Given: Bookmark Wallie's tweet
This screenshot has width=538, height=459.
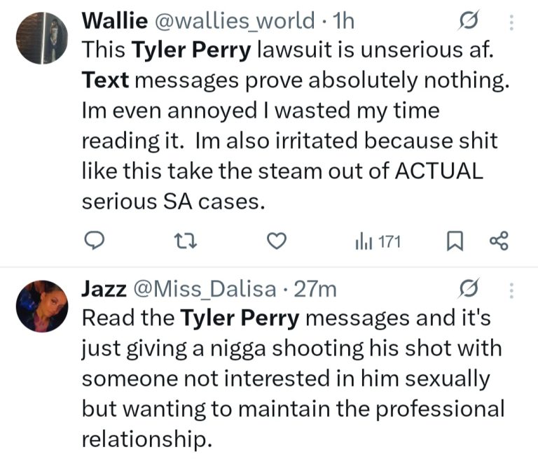Looking at the screenshot, I should pos(453,241).
